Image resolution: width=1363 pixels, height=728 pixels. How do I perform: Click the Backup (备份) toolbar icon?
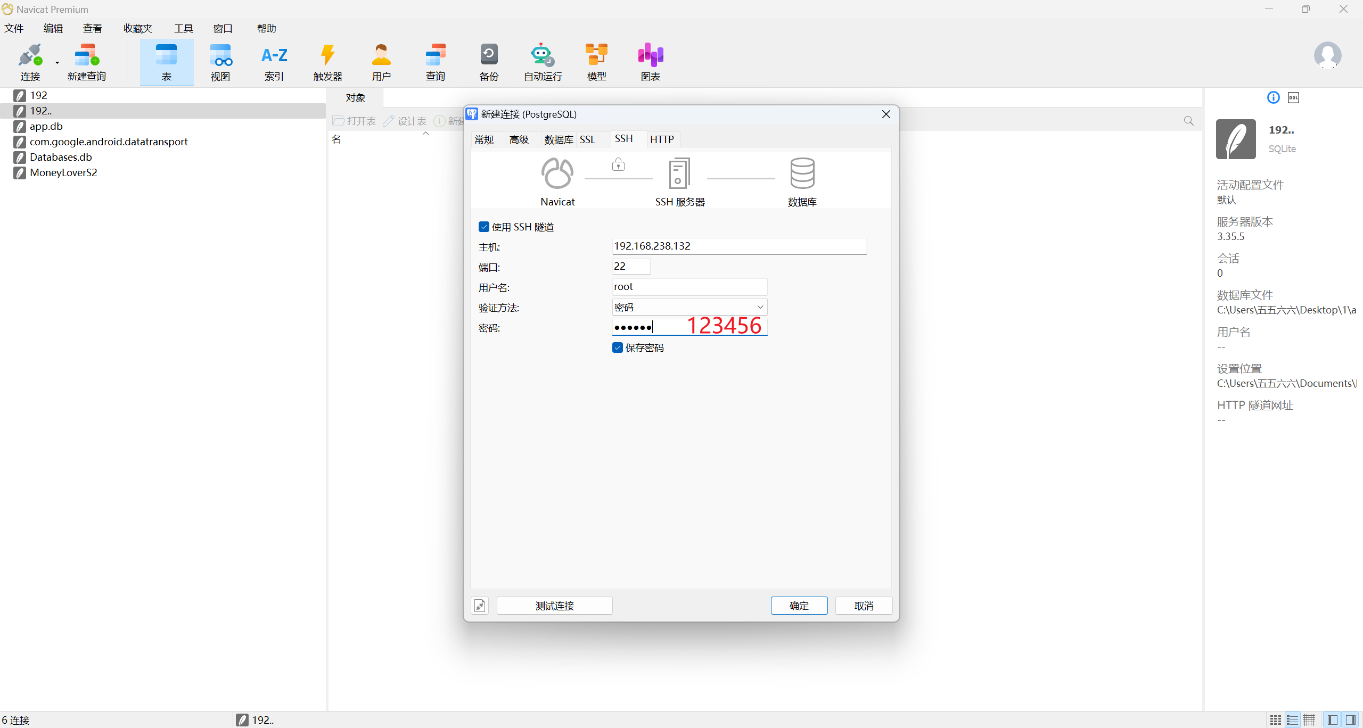(x=488, y=62)
